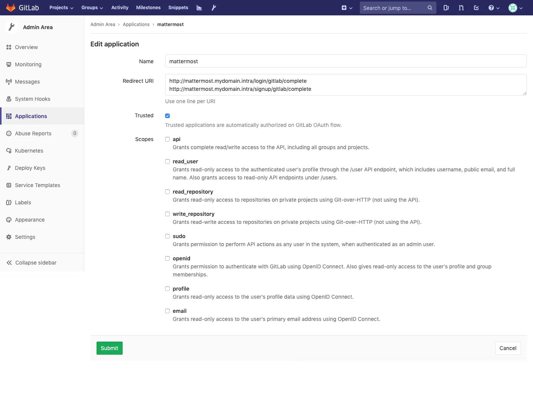This screenshot has height=393, width=533.
Task: Click the search magnifier icon
Action: pos(430,8)
